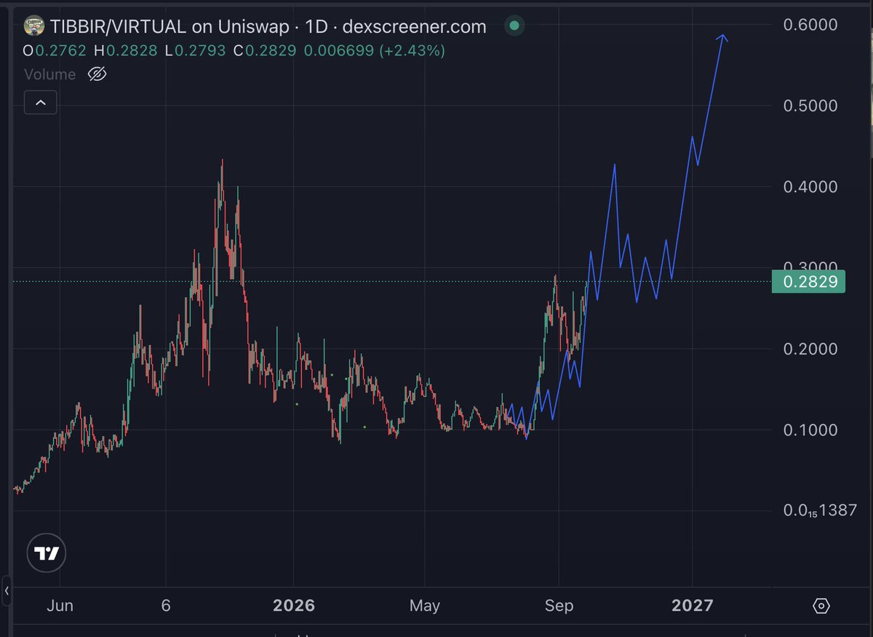Click the open value O0.2762

point(56,51)
